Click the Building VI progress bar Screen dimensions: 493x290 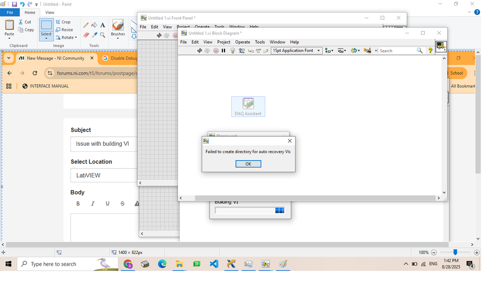point(250,210)
